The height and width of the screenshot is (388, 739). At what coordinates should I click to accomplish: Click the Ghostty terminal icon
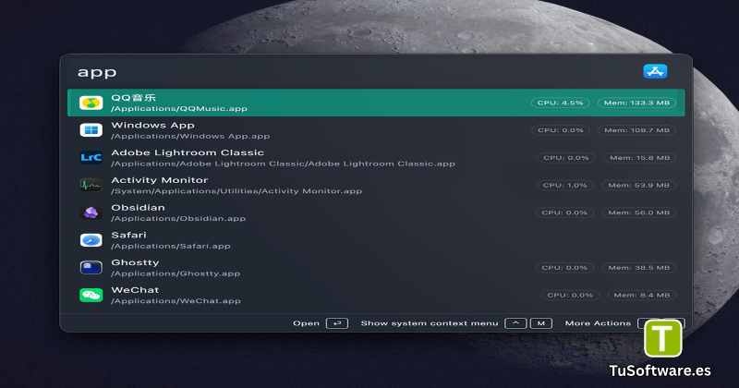click(x=91, y=267)
